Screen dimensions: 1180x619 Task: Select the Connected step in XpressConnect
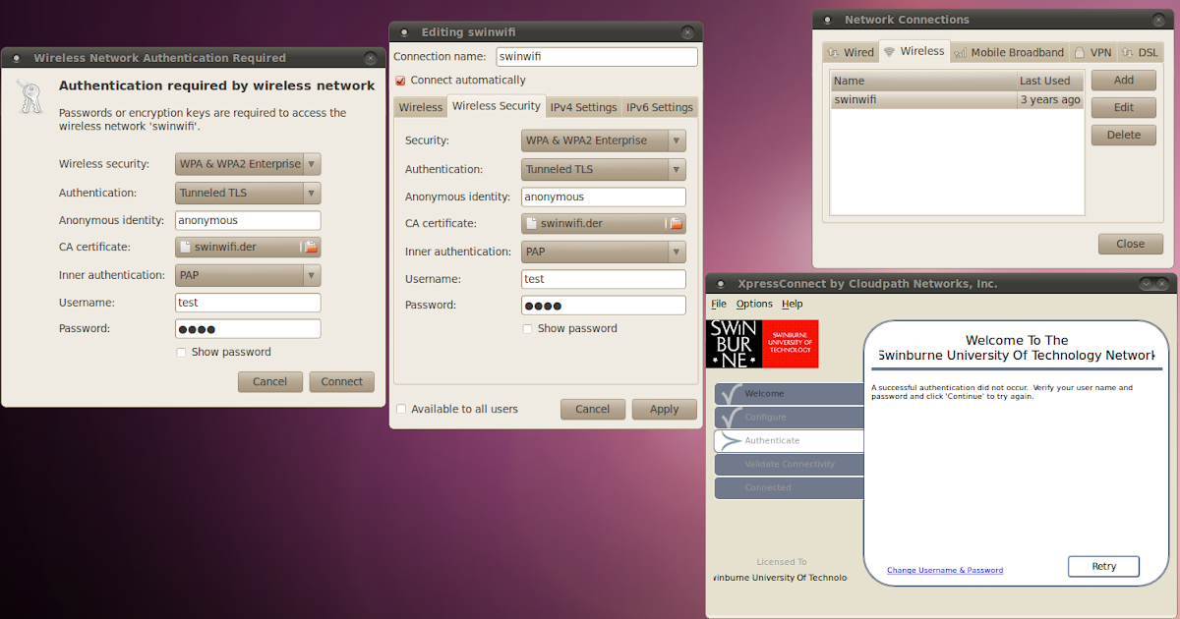789,487
